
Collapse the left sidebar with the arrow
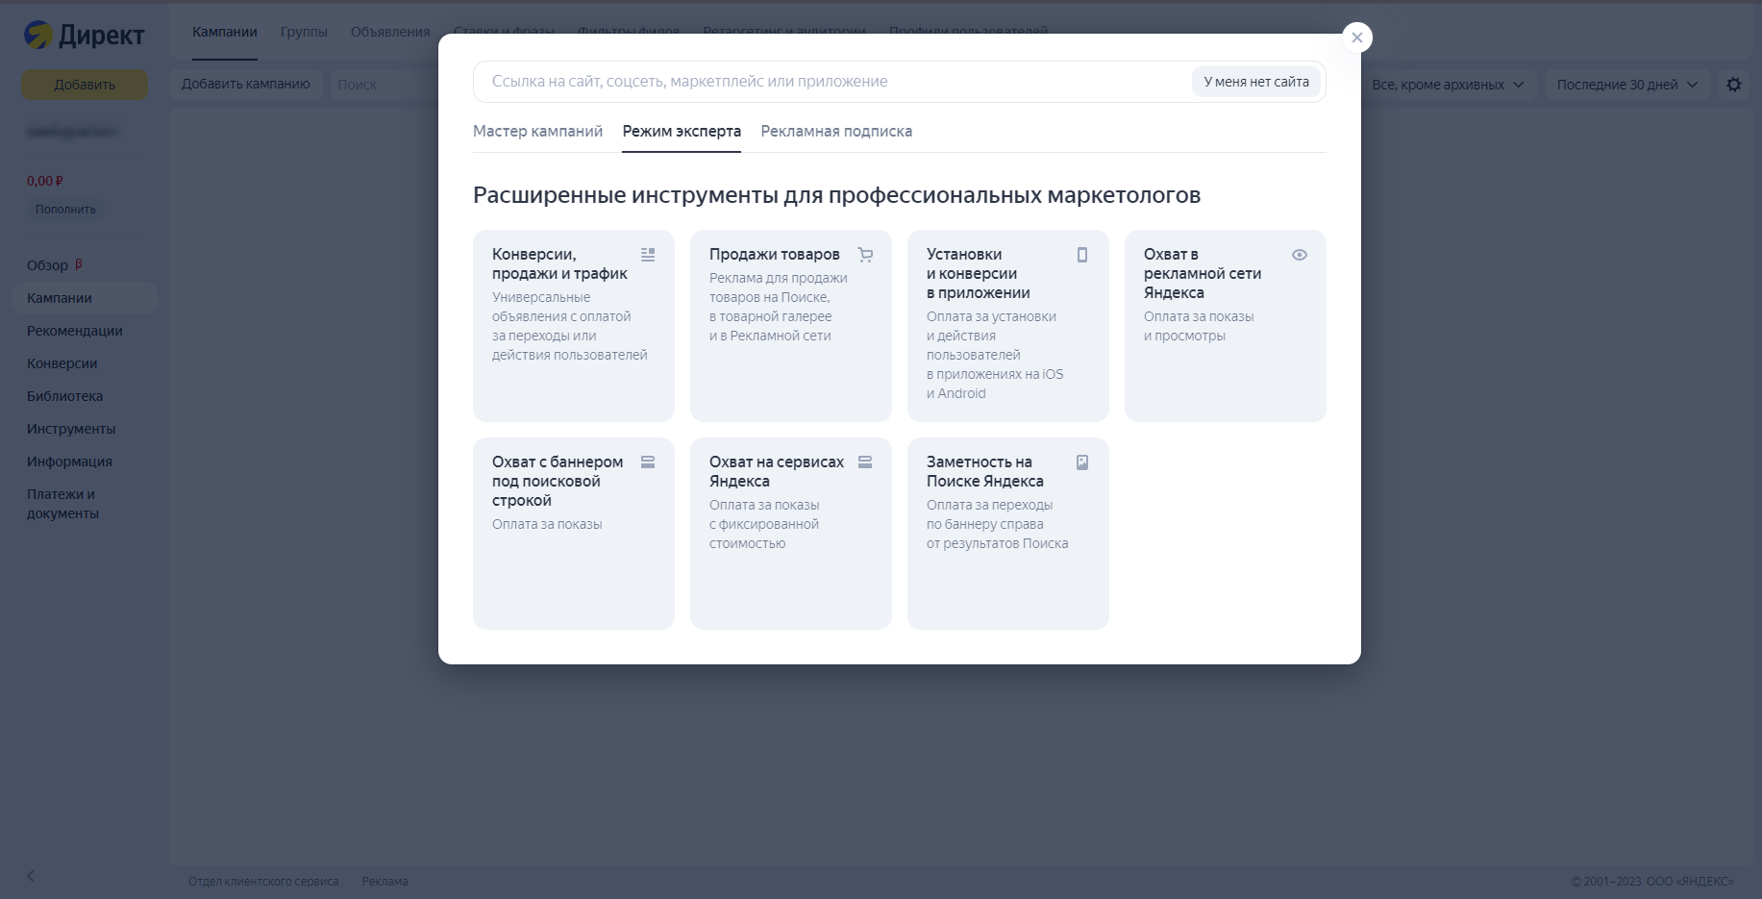(31, 876)
